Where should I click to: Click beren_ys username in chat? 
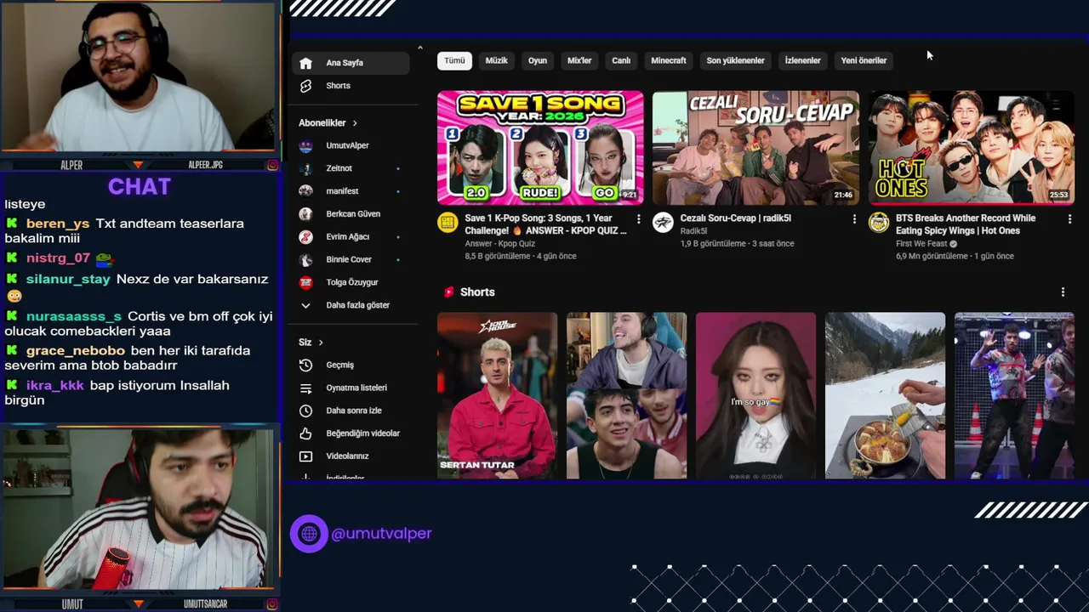point(58,224)
